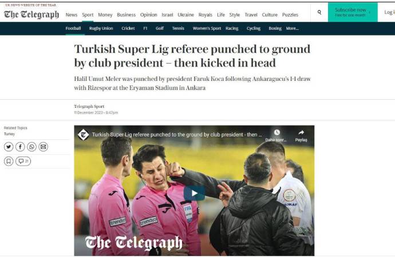Select Sport in the main navigation

pyautogui.click(x=88, y=15)
